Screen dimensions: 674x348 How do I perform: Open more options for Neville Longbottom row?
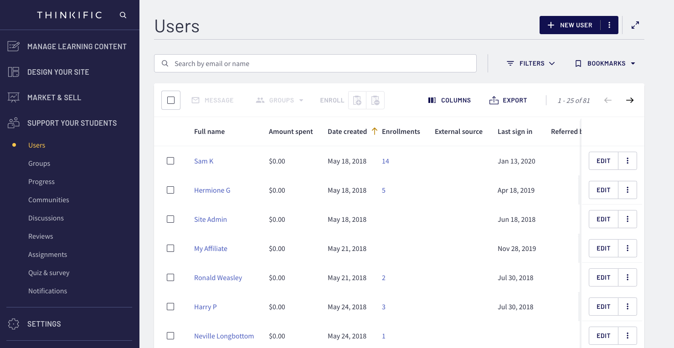point(628,336)
